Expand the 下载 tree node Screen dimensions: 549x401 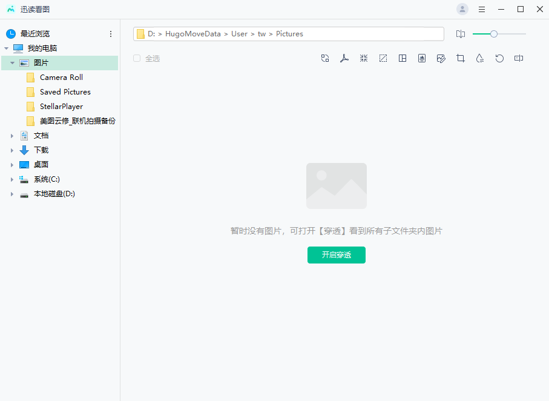pos(12,150)
